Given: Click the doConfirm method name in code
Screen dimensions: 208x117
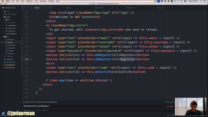Looking at the screenshot, I should [103, 72].
